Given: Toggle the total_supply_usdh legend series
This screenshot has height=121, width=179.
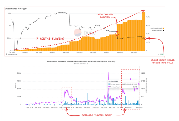Looking at the screenshot, I should click(157, 28).
